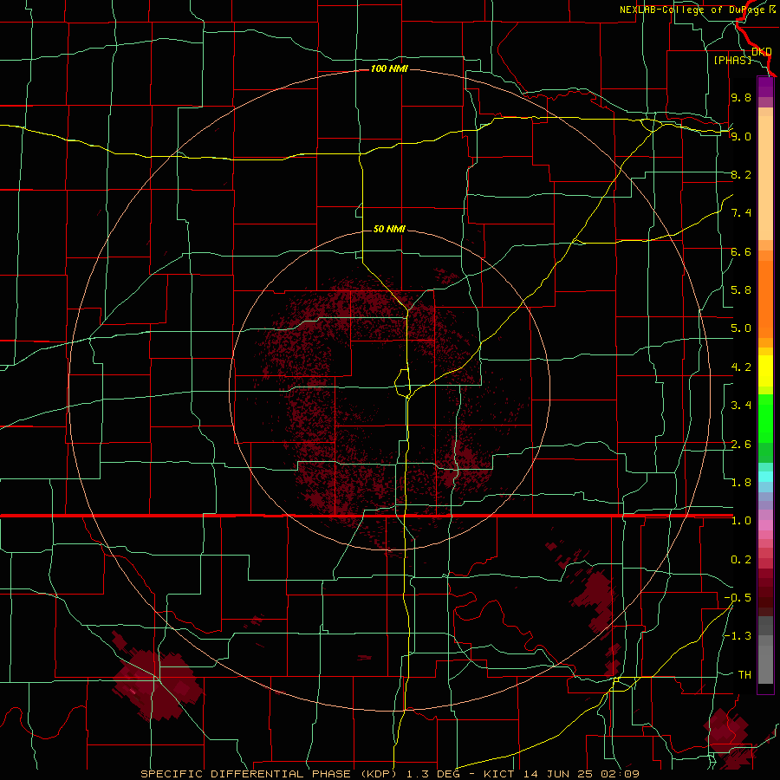Click the 0.2 scale value
This screenshot has height=780, width=780.
click(x=741, y=559)
